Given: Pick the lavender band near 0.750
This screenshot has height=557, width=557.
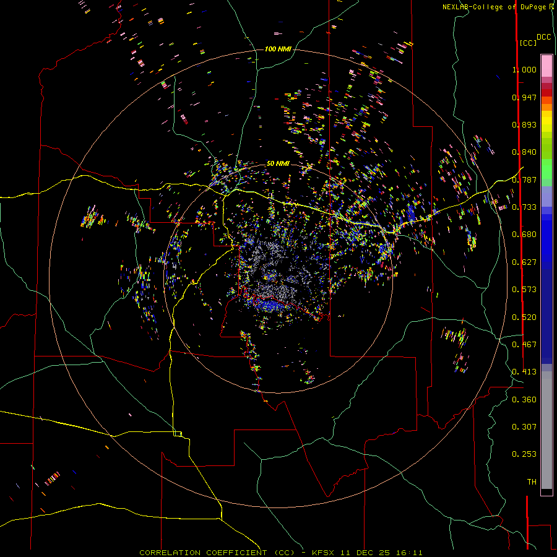Looking at the screenshot, I should pyautogui.click(x=546, y=197).
